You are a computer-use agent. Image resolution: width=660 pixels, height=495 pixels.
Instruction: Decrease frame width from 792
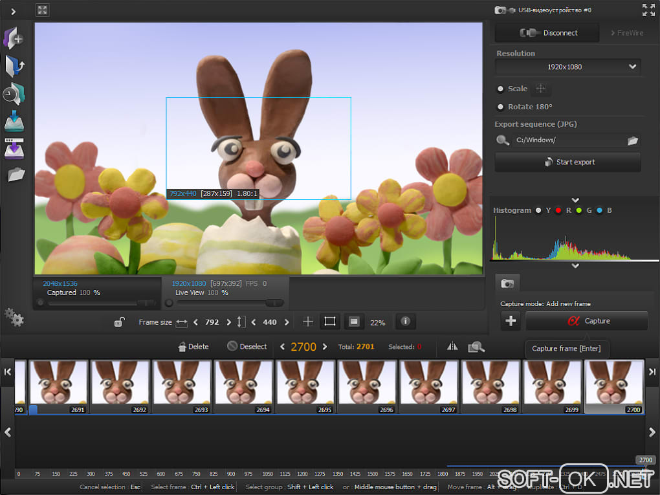point(195,322)
